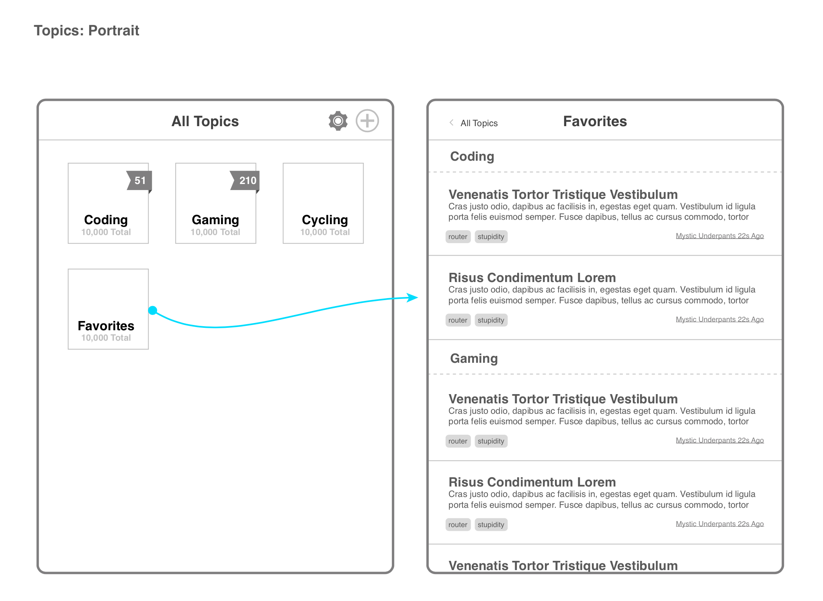
Task: Return to All Topics via back link
Action: tap(479, 123)
